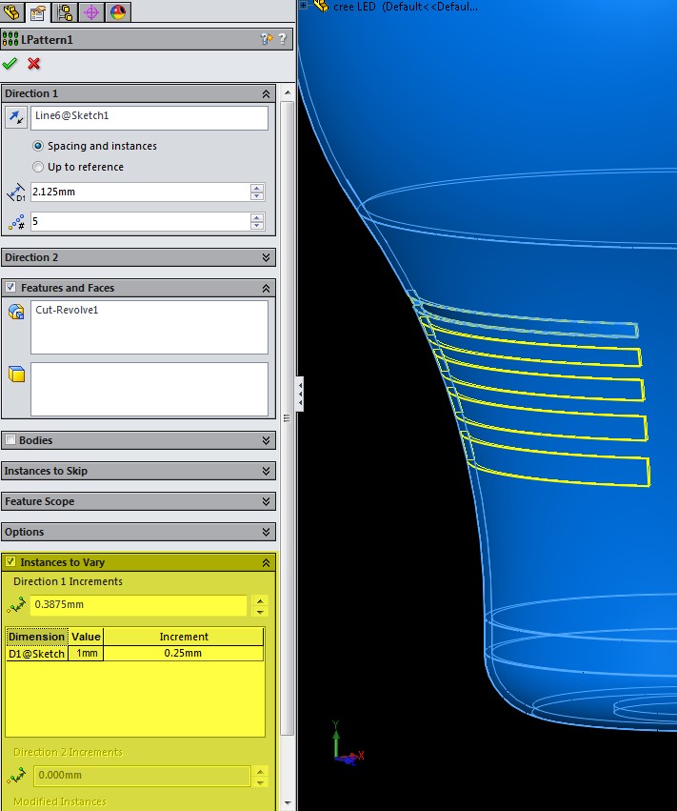The width and height of the screenshot is (677, 811).
Task: Decrease the number of instances
Action: click(x=257, y=226)
